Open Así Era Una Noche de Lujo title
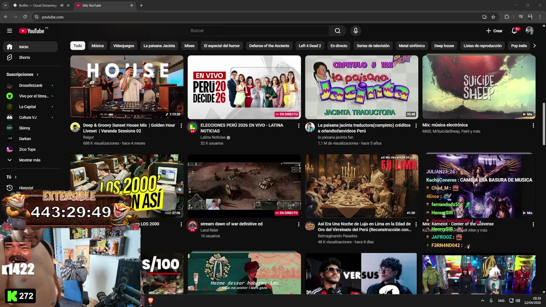Image resolution: width=546 pixels, height=307 pixels. (x=364, y=227)
